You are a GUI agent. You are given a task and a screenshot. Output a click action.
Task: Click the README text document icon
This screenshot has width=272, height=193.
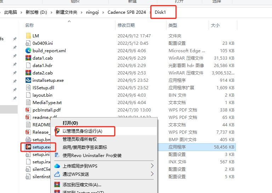click(28, 125)
